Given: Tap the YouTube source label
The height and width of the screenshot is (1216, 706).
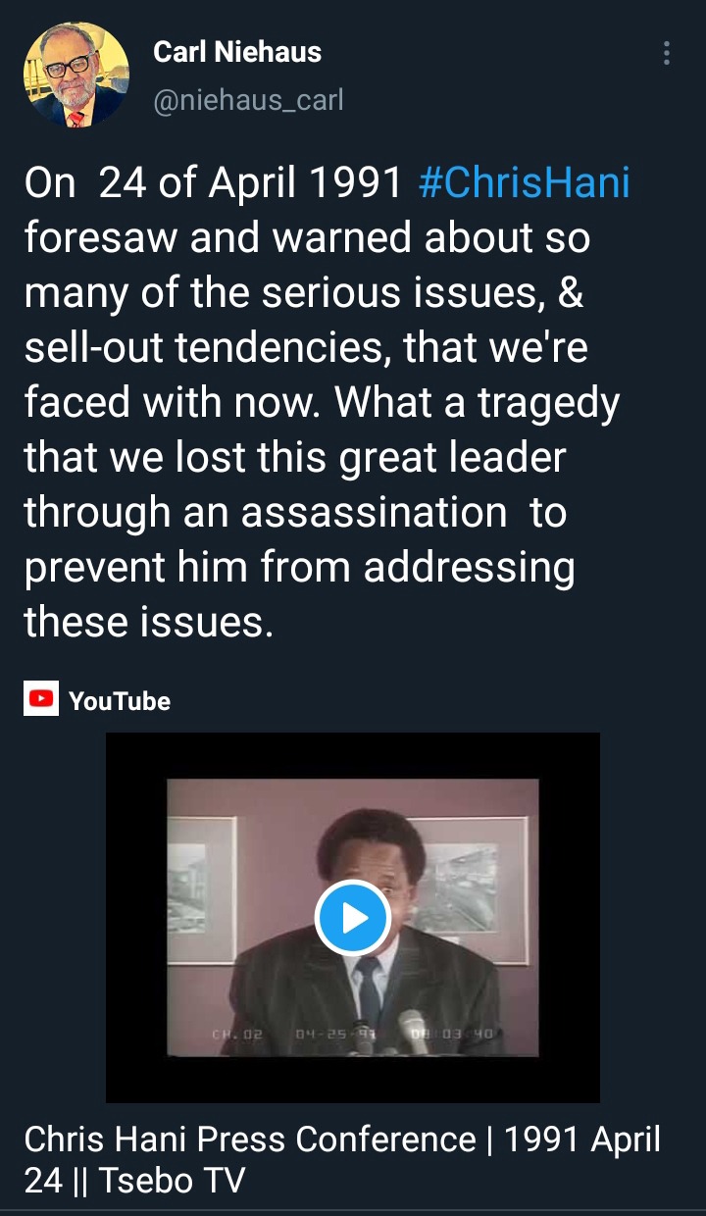Looking at the screenshot, I should pyautogui.click(x=120, y=700).
